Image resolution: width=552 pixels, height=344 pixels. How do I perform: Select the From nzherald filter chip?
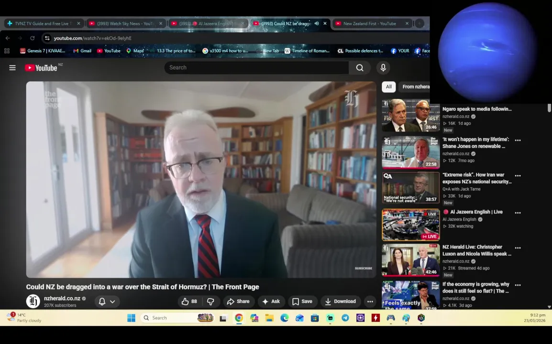point(415,86)
